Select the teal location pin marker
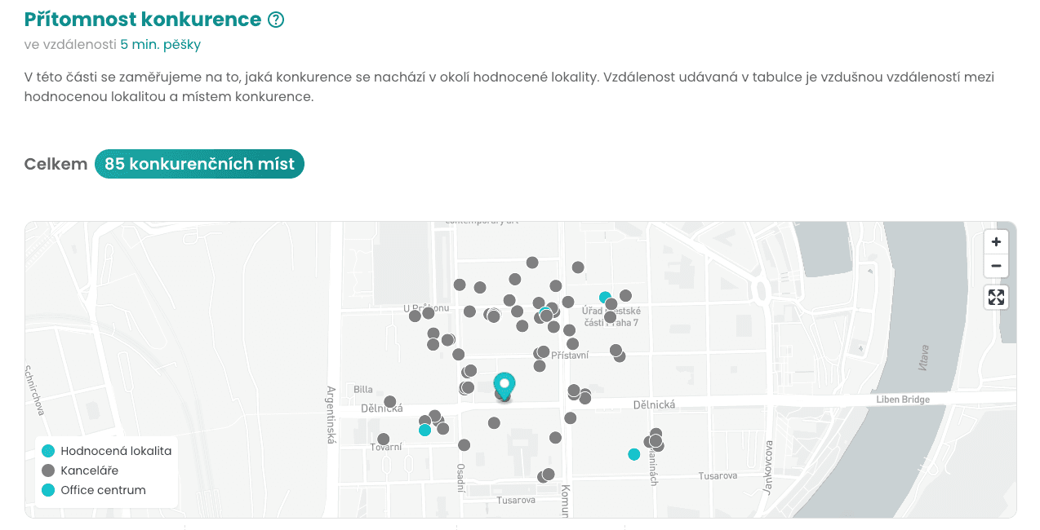 pyautogui.click(x=504, y=386)
